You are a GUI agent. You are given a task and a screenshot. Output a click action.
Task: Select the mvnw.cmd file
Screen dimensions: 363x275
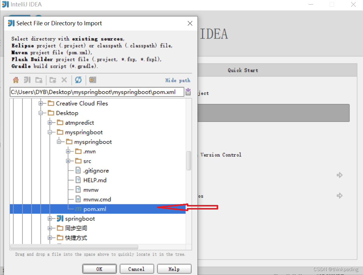[97, 199]
